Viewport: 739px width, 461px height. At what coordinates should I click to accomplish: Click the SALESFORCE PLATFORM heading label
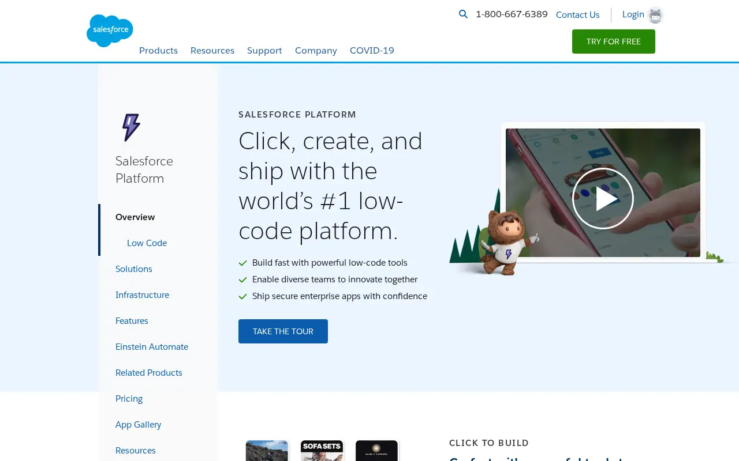[297, 115]
